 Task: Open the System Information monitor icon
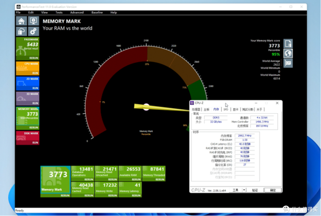pos(33,21)
